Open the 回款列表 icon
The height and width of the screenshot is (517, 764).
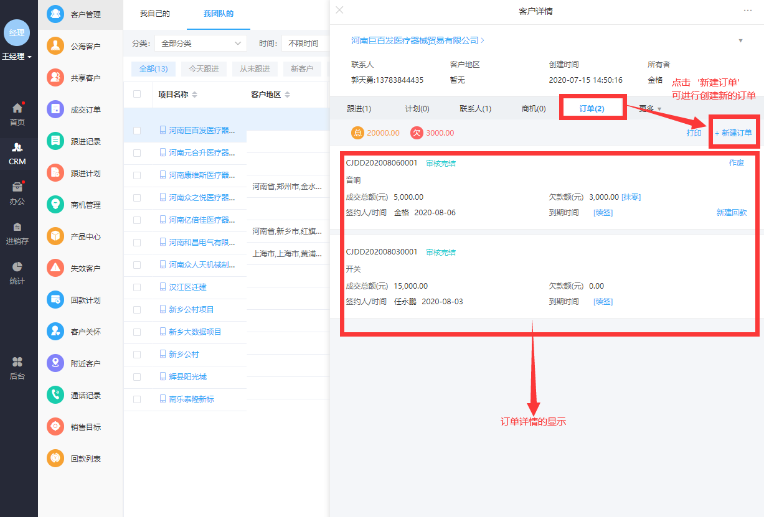pos(55,459)
